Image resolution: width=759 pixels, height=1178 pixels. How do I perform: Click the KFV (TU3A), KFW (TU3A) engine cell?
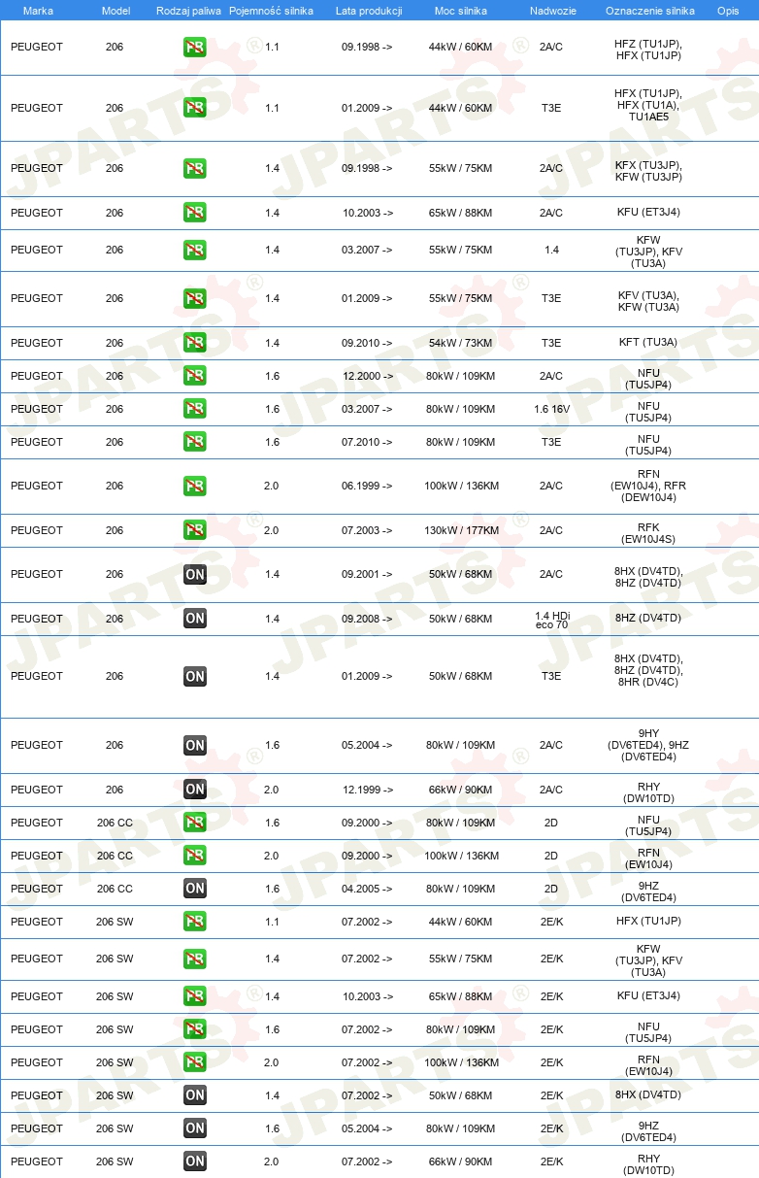(648, 301)
